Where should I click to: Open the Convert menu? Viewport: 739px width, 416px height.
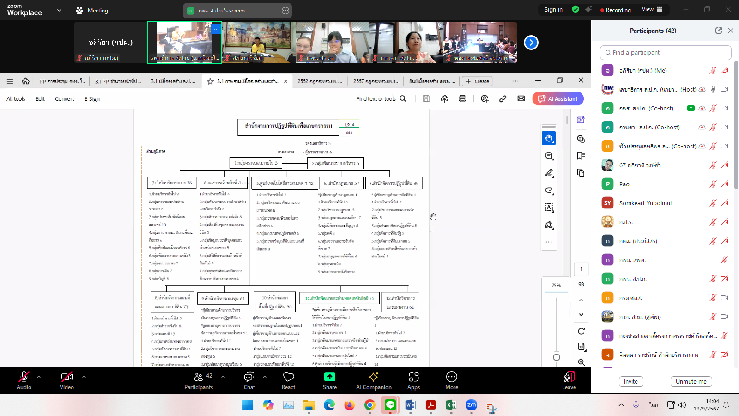[64, 98]
